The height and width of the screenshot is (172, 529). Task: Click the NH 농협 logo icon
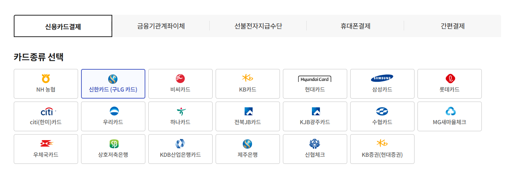pos(46,79)
